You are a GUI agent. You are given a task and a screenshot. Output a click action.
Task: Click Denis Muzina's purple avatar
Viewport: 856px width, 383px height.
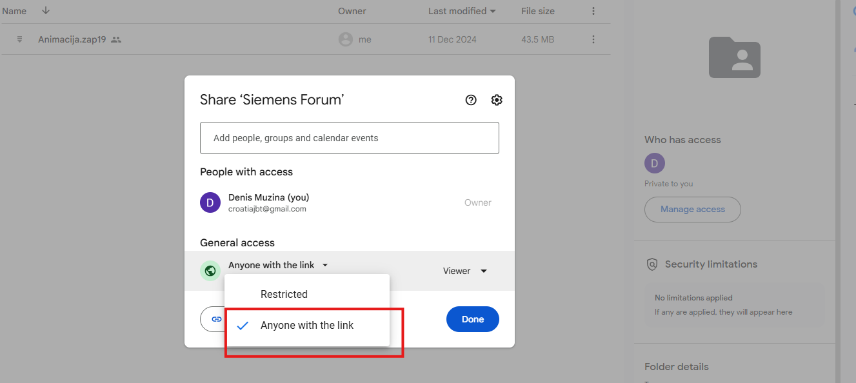(x=210, y=202)
